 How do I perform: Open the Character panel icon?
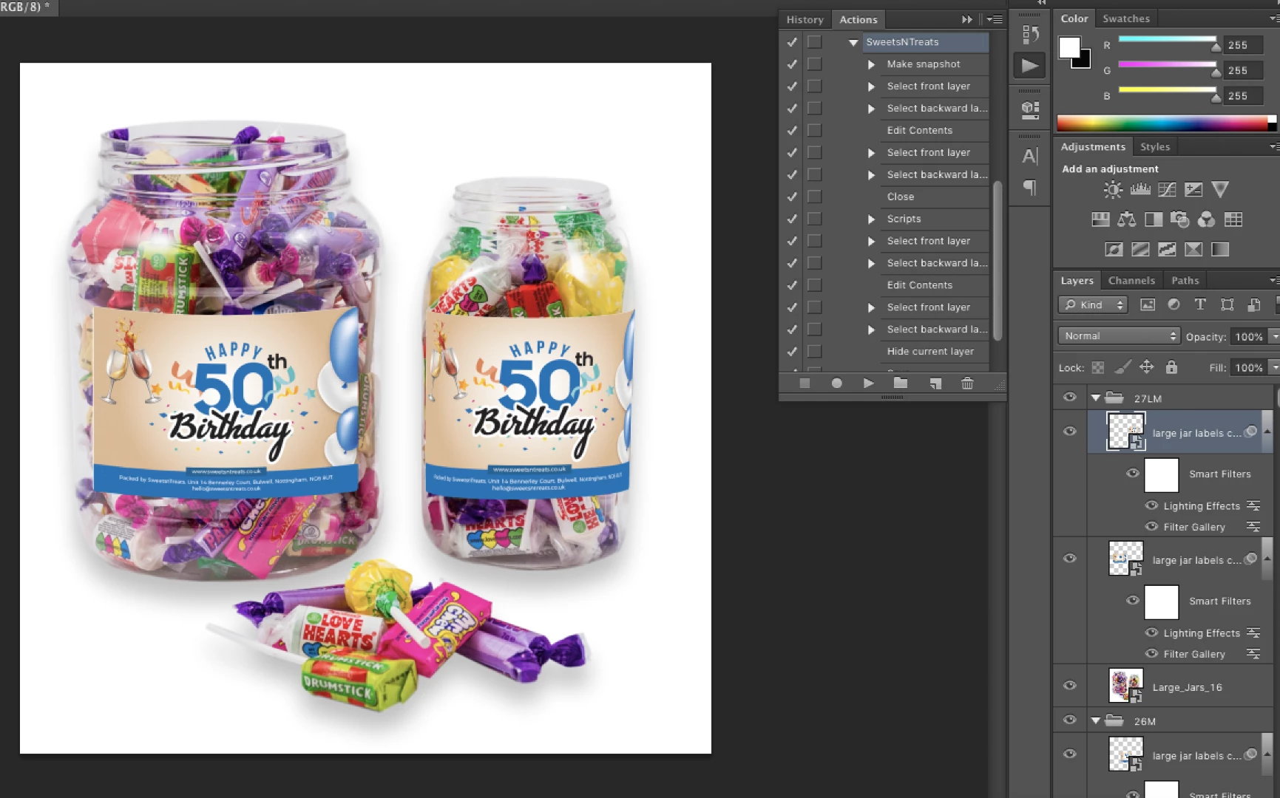coord(1030,156)
